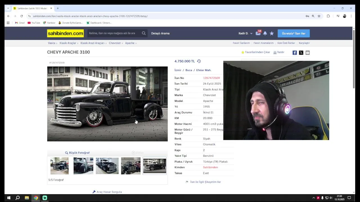The image size is (360, 202).
Task: Share listing by email icon
Action: point(307,52)
